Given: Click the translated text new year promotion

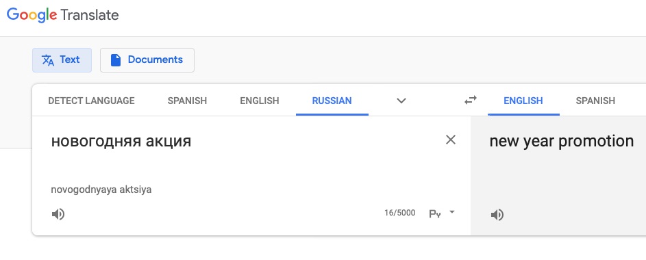Looking at the screenshot, I should coord(562,142).
